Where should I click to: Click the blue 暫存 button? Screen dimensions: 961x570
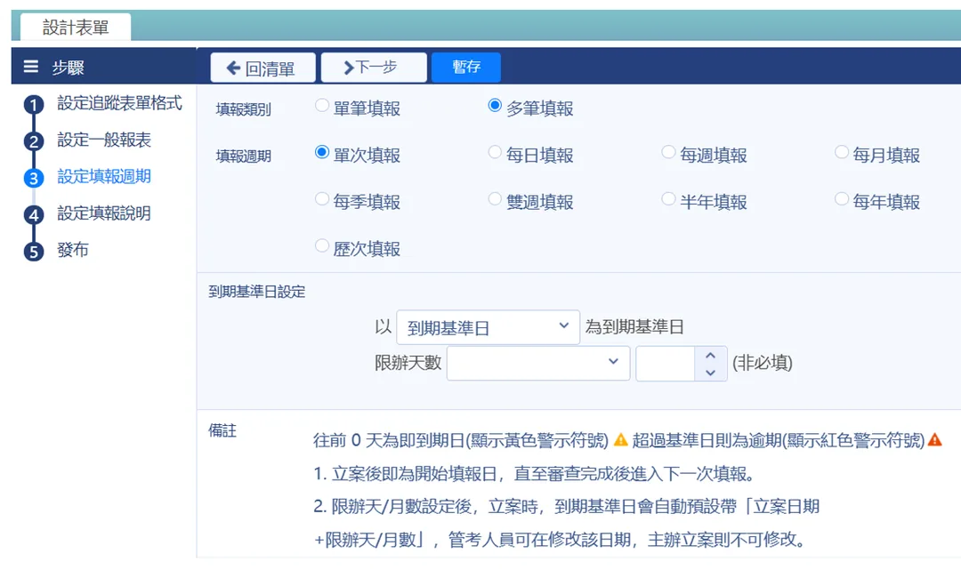coord(465,67)
